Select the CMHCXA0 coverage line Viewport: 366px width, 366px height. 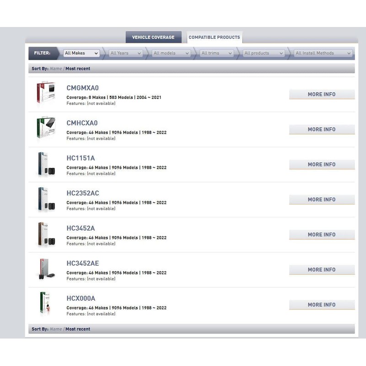point(117,133)
